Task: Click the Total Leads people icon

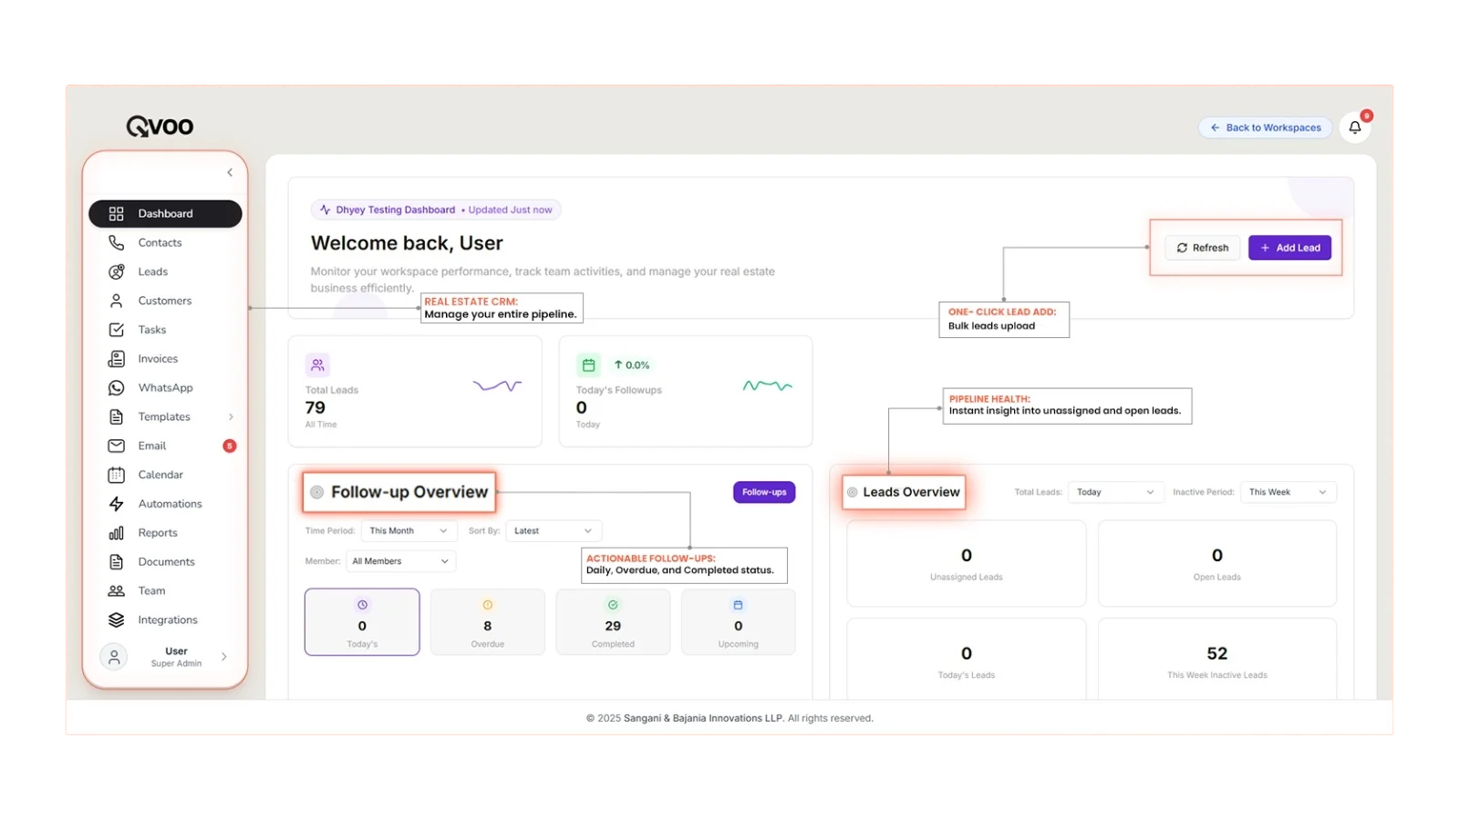Action: point(317,364)
